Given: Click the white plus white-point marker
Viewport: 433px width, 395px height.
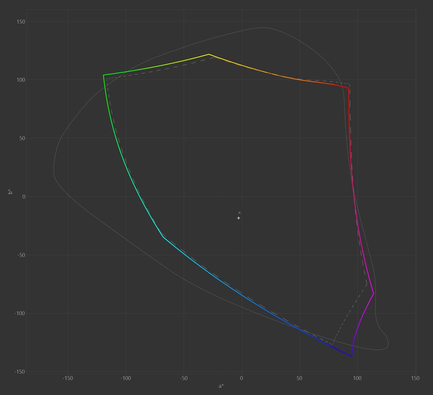Looking at the screenshot, I should 239,218.
